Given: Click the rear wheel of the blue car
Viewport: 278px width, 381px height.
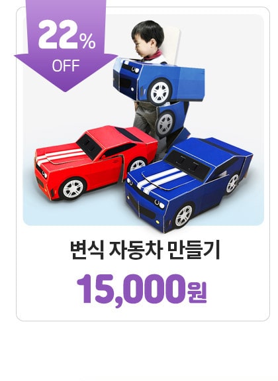Looking at the screenshot, I should click(232, 184).
